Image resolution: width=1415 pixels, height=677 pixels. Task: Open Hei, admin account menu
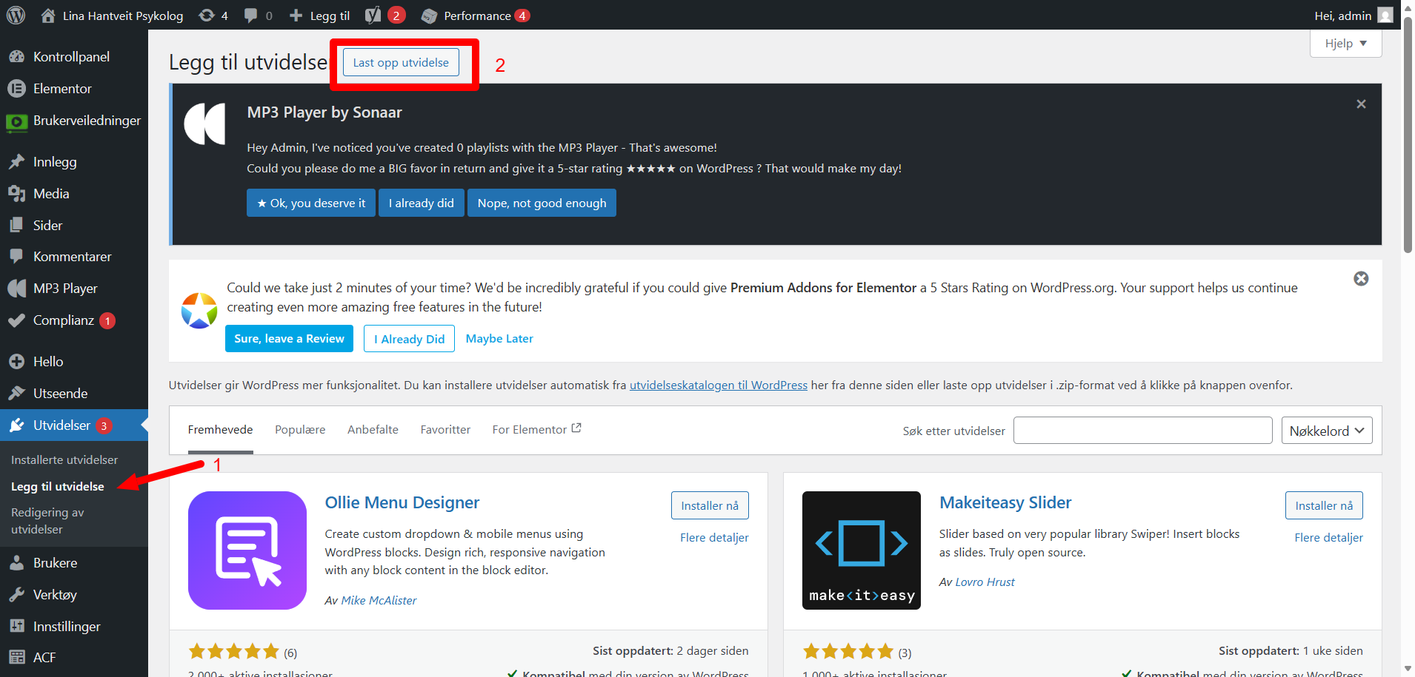coord(1353,16)
